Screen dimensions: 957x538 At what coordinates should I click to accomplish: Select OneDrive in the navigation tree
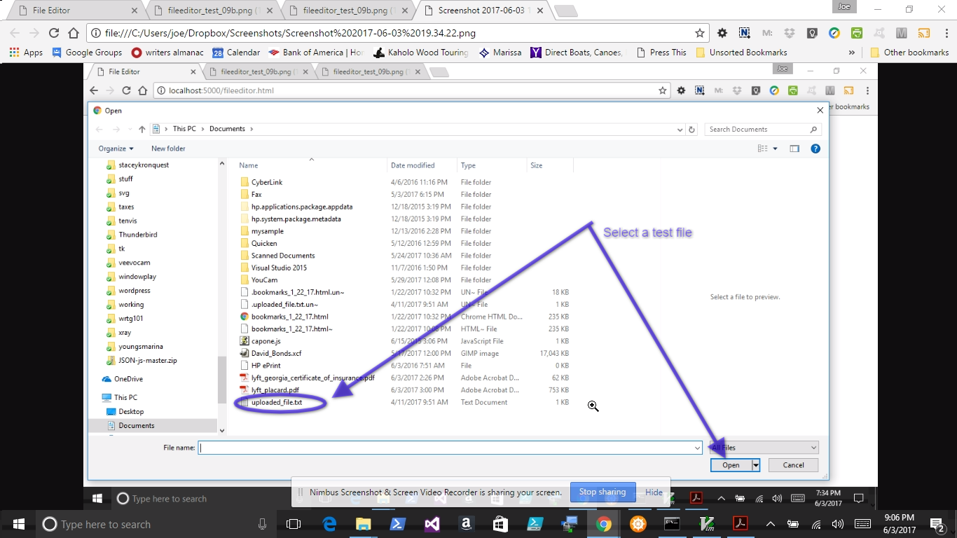coord(128,379)
